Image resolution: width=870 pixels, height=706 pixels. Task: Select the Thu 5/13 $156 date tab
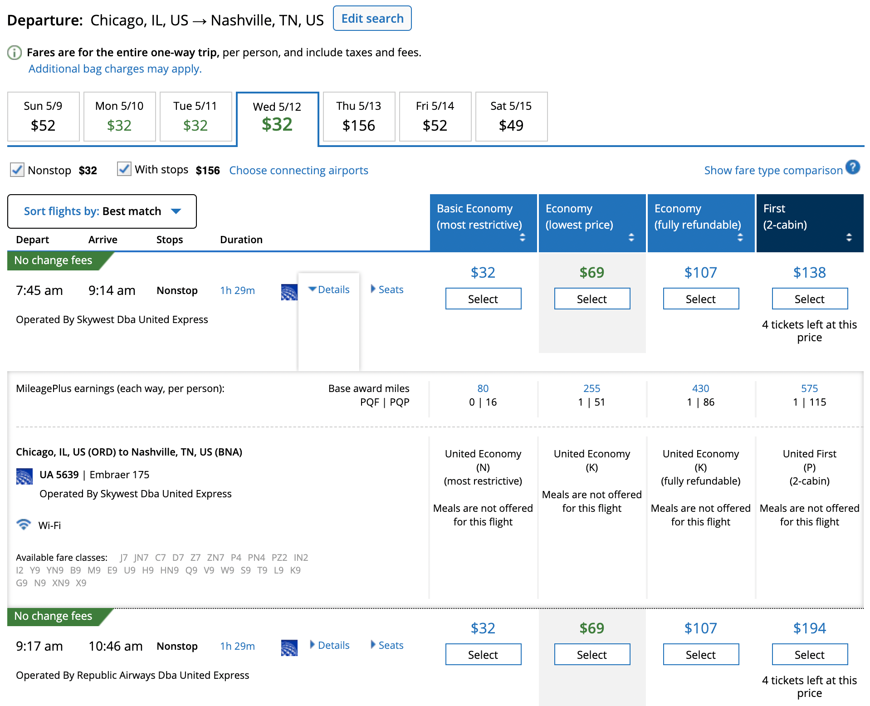click(x=359, y=117)
